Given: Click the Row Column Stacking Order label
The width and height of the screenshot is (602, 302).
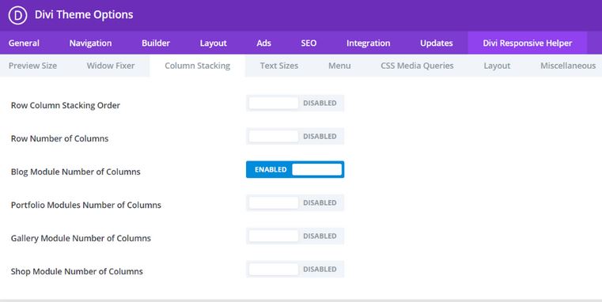Looking at the screenshot, I should pyautogui.click(x=66, y=105).
